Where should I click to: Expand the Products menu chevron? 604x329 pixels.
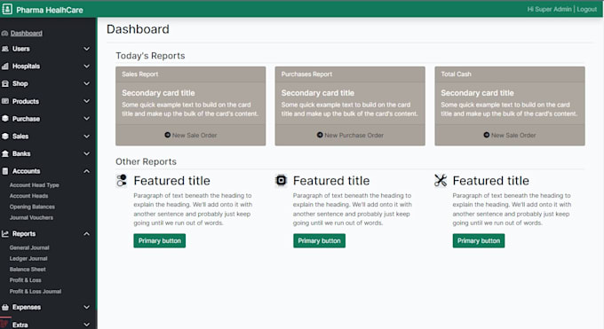pyautogui.click(x=87, y=101)
